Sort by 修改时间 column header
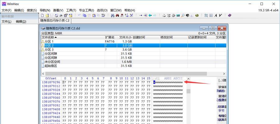The image size is (280, 124). [174, 38]
